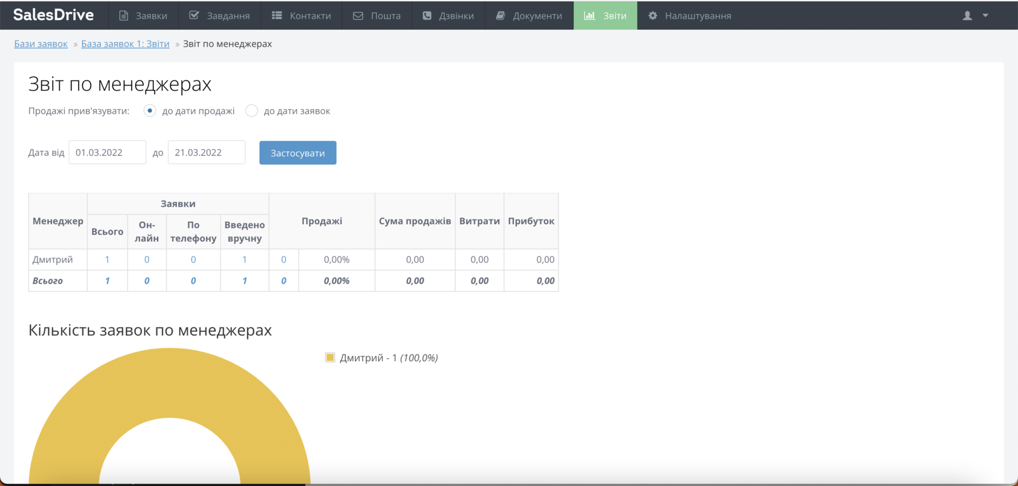Open the Налаштування menu
1018x486 pixels.
click(690, 15)
